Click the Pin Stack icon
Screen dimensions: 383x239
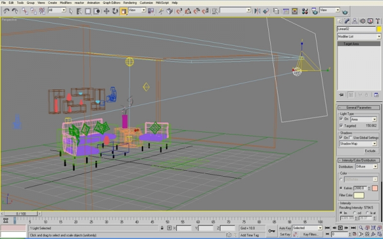coord(342,94)
